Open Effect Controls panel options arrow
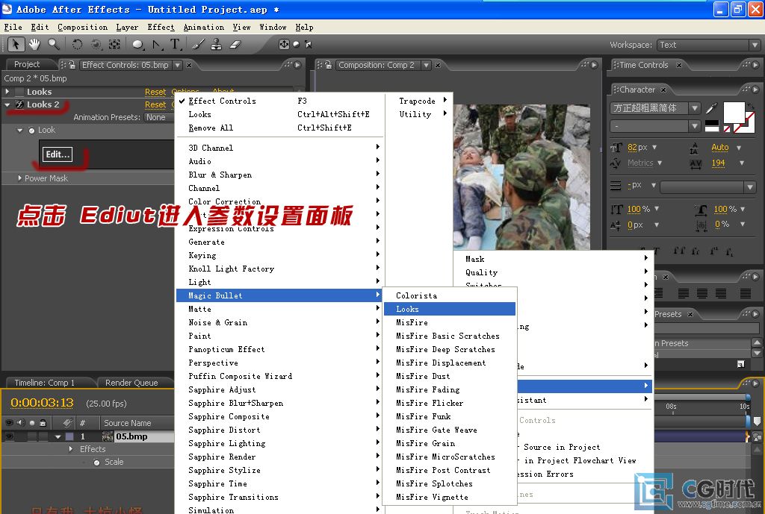This screenshot has height=514, width=765. [x=297, y=65]
